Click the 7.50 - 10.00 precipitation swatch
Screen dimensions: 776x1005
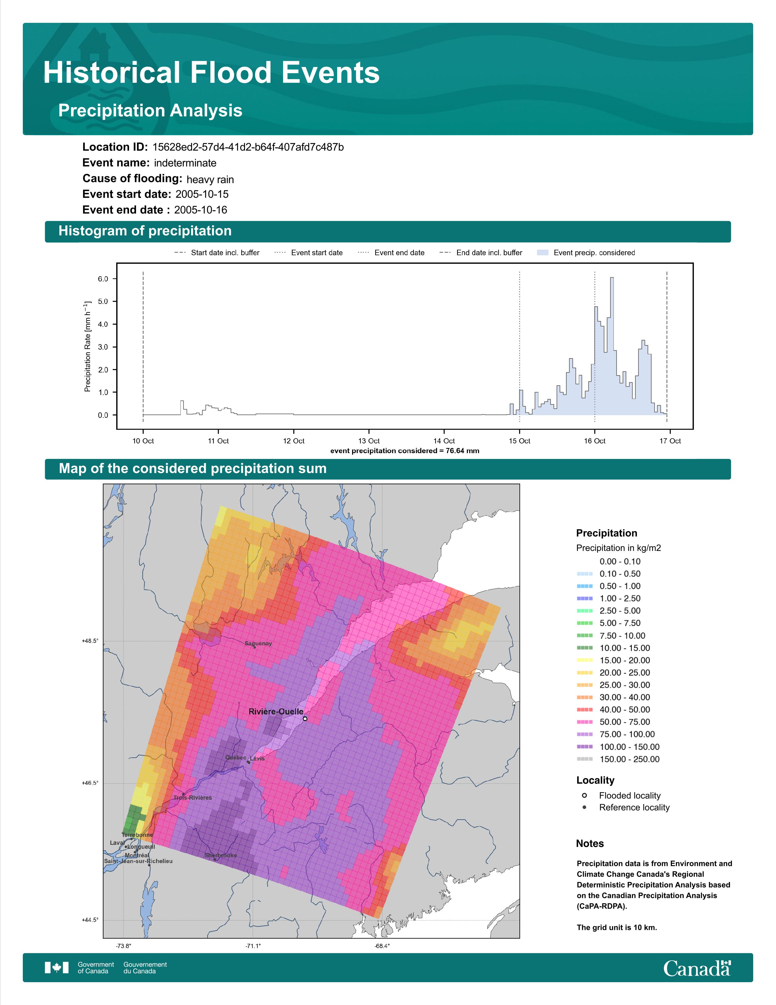click(x=585, y=636)
